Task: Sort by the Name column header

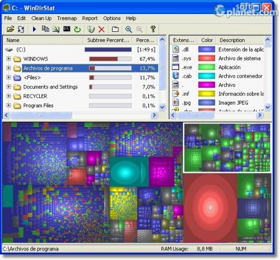Action: (x=43, y=40)
